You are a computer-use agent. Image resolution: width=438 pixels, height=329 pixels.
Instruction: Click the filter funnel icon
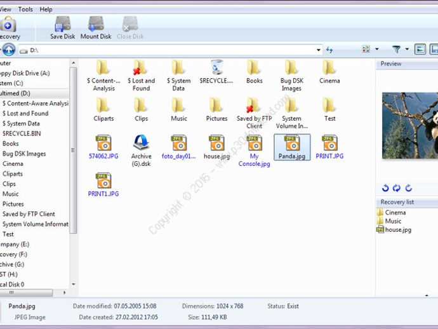396,50
